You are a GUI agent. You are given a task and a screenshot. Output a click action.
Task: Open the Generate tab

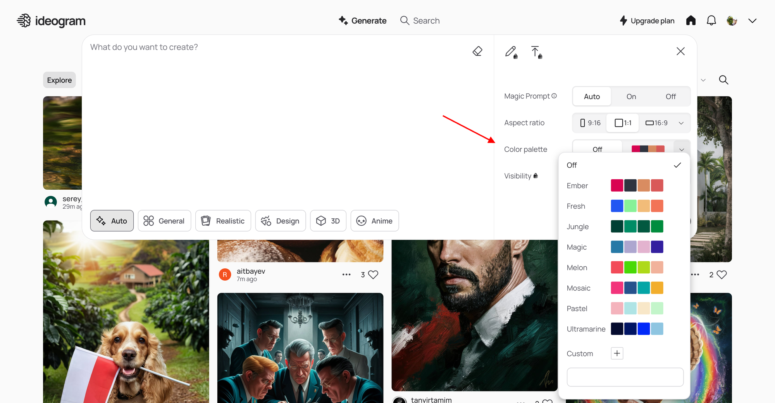362,21
